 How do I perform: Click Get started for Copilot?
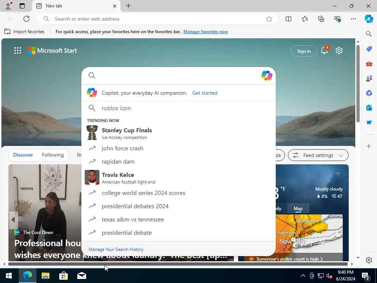(205, 93)
